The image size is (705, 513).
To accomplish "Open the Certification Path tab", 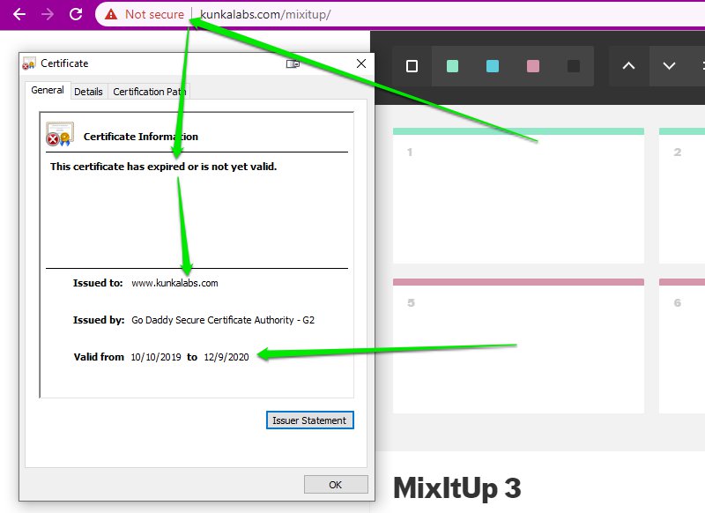I will pos(149,92).
